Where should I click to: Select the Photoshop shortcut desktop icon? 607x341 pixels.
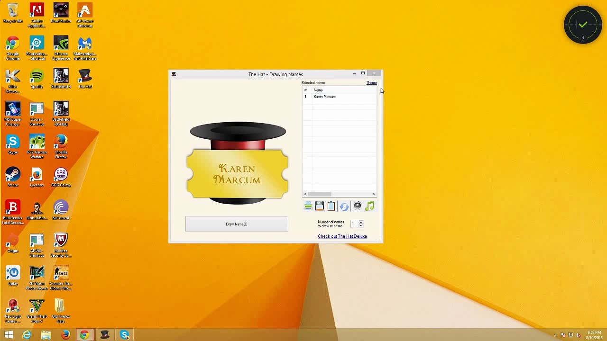(x=37, y=48)
